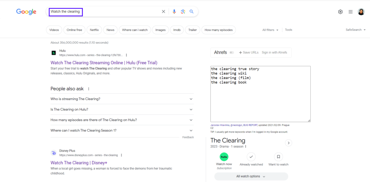This screenshot has height=182, width=370.
Task: Mark as Already watched checkmark icon
Action: (251, 157)
